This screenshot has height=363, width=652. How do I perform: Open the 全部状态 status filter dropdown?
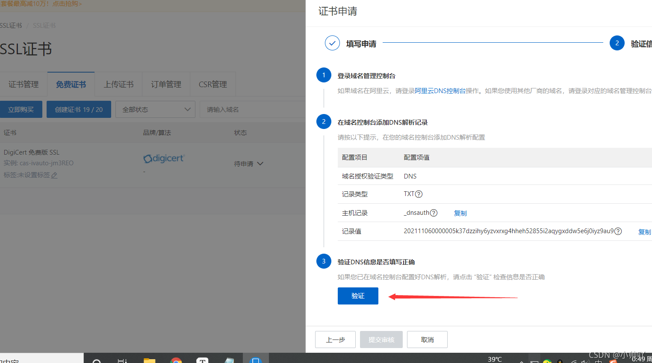coord(155,109)
